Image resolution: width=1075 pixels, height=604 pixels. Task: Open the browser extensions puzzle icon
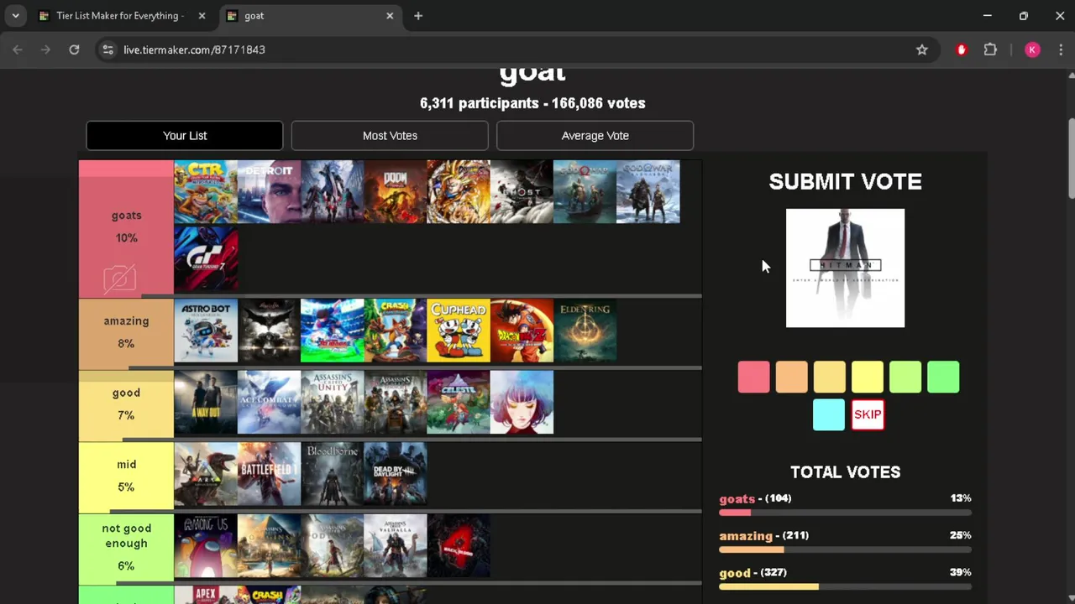(x=990, y=49)
